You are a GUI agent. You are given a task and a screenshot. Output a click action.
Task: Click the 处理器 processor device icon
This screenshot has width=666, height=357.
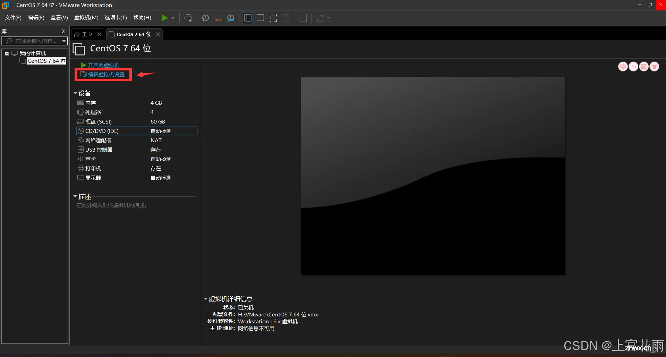[80, 112]
